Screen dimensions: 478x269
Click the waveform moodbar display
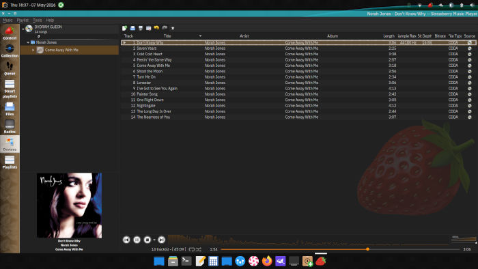pos(309,240)
